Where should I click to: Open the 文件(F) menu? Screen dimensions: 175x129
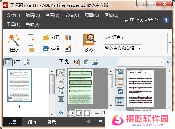point(13,15)
